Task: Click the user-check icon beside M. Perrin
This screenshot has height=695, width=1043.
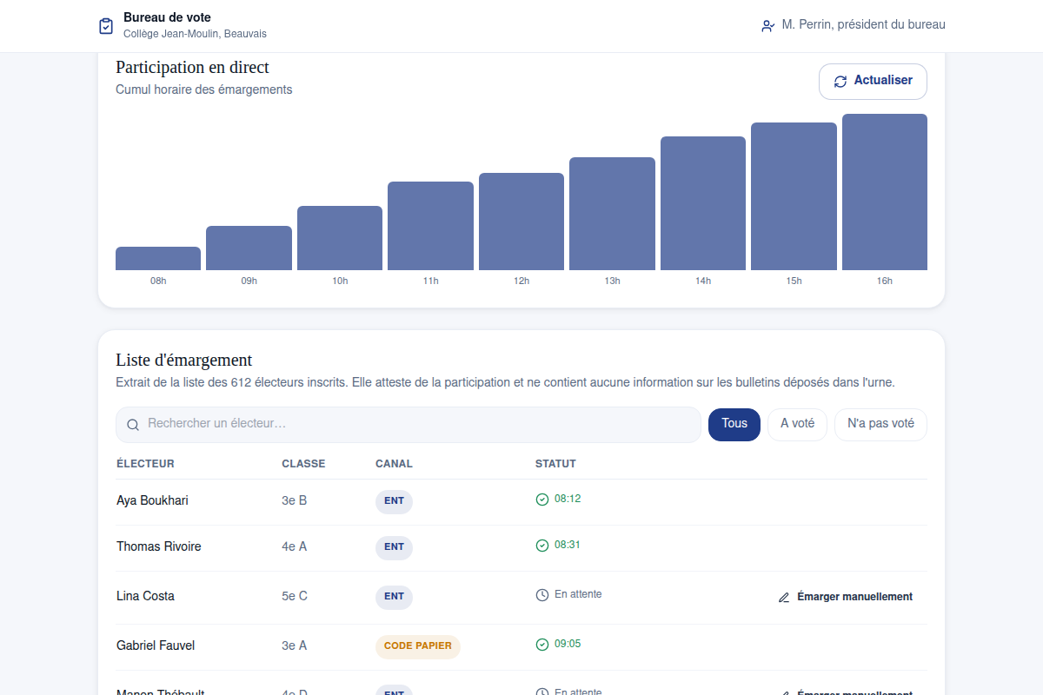Action: coord(768,26)
